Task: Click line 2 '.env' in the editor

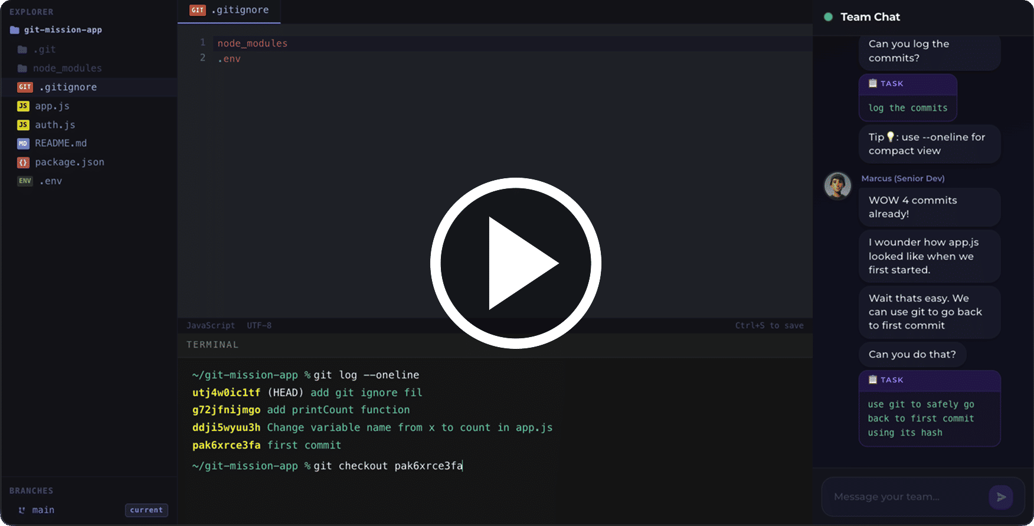Action: (229, 58)
